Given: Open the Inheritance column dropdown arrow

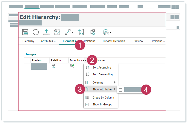Looking at the screenshot, I should (86, 61).
